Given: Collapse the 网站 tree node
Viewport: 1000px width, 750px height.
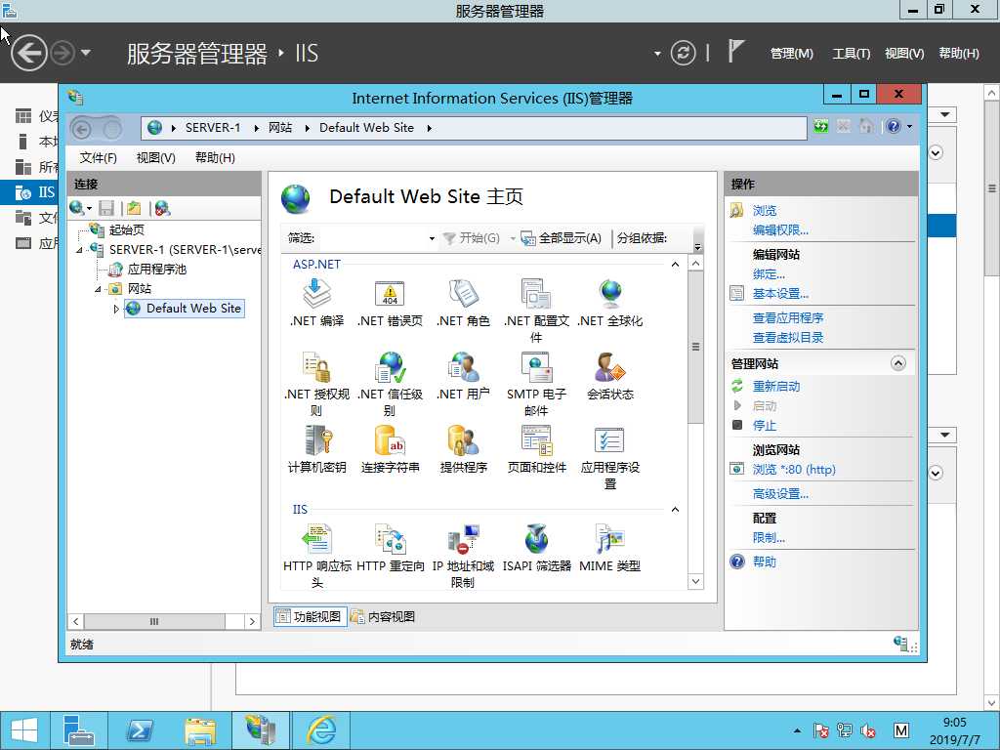Looking at the screenshot, I should tap(98, 289).
